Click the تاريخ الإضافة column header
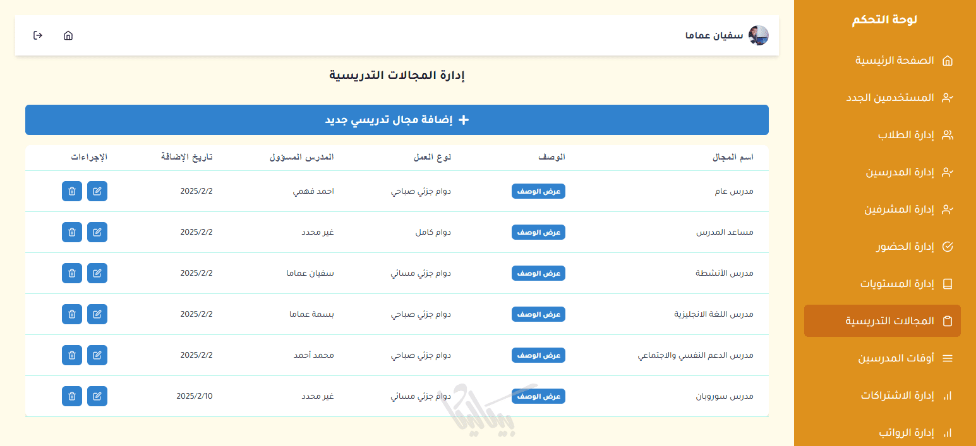976x446 pixels. pos(187,156)
